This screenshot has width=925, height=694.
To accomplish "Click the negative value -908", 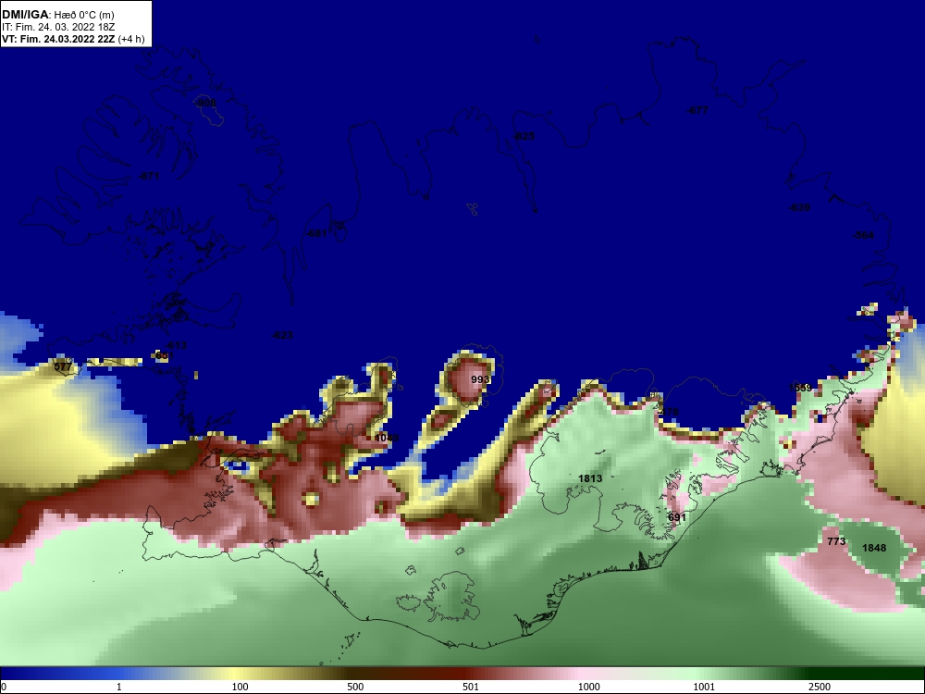I will tap(205, 104).
